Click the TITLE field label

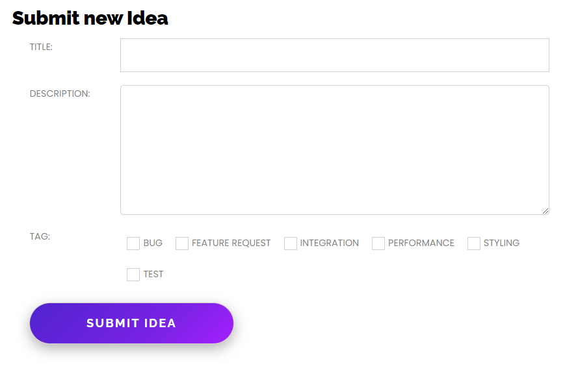(x=41, y=47)
